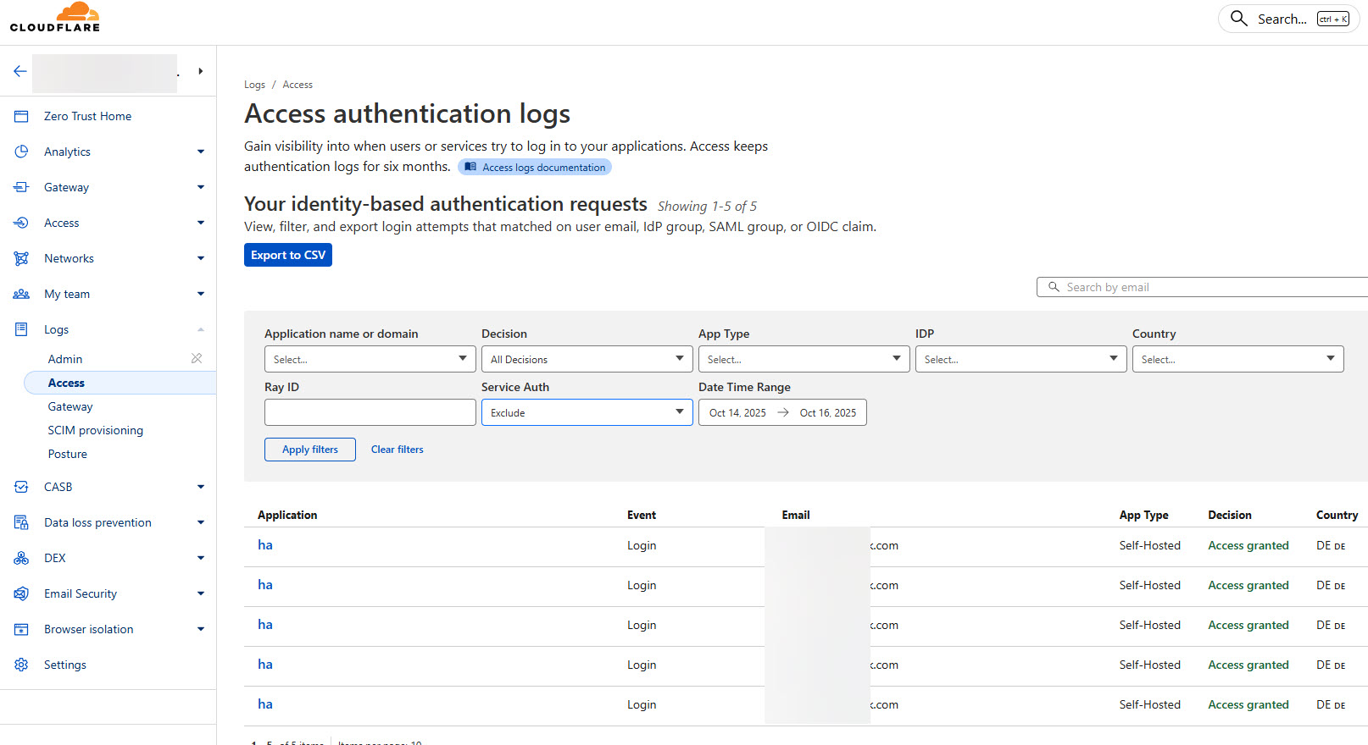Open the Service Auth Exclude dropdown
Image resolution: width=1368 pixels, height=745 pixels.
point(587,412)
